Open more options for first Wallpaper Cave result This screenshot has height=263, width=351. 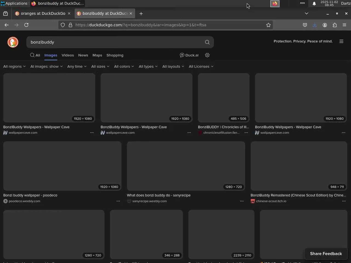pos(92,133)
